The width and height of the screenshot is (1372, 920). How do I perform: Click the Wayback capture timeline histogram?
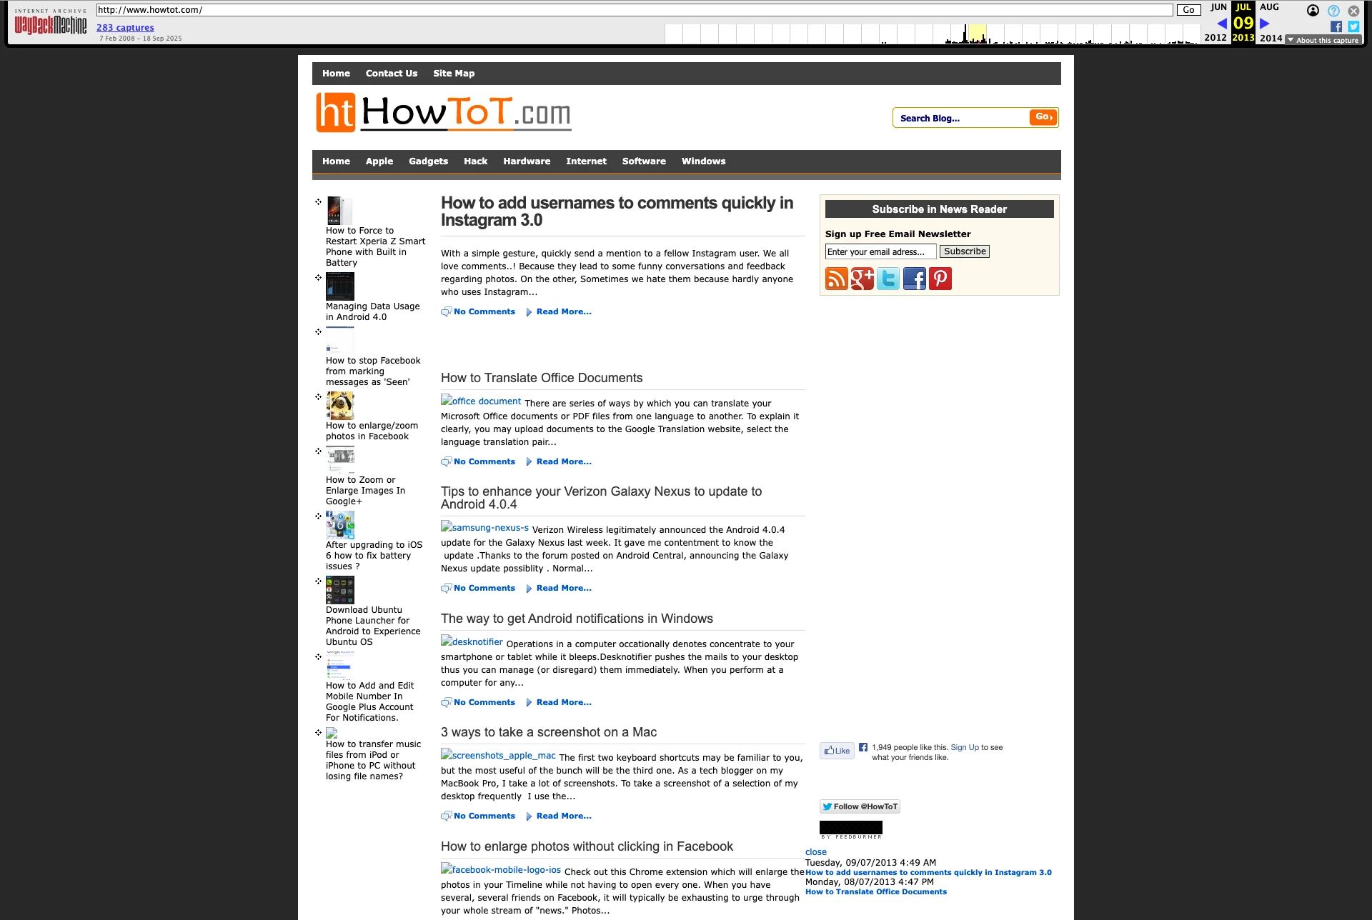point(932,34)
